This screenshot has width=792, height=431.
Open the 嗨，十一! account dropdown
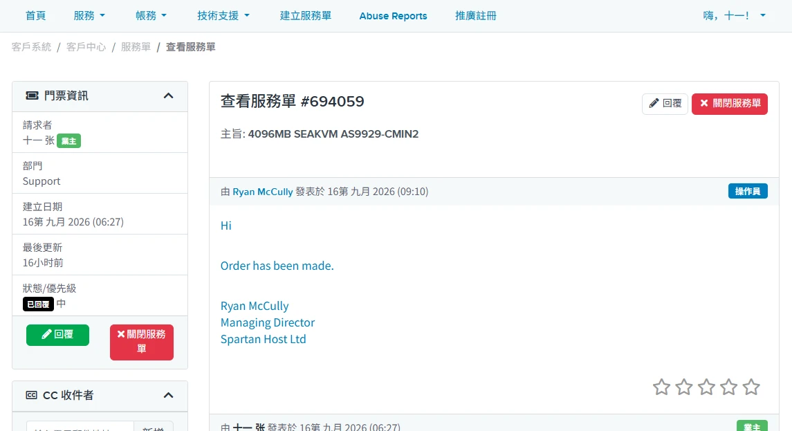pyautogui.click(x=735, y=16)
